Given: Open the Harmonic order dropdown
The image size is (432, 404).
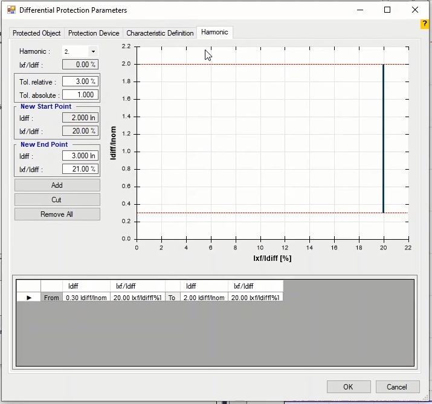Looking at the screenshot, I should 92,52.
